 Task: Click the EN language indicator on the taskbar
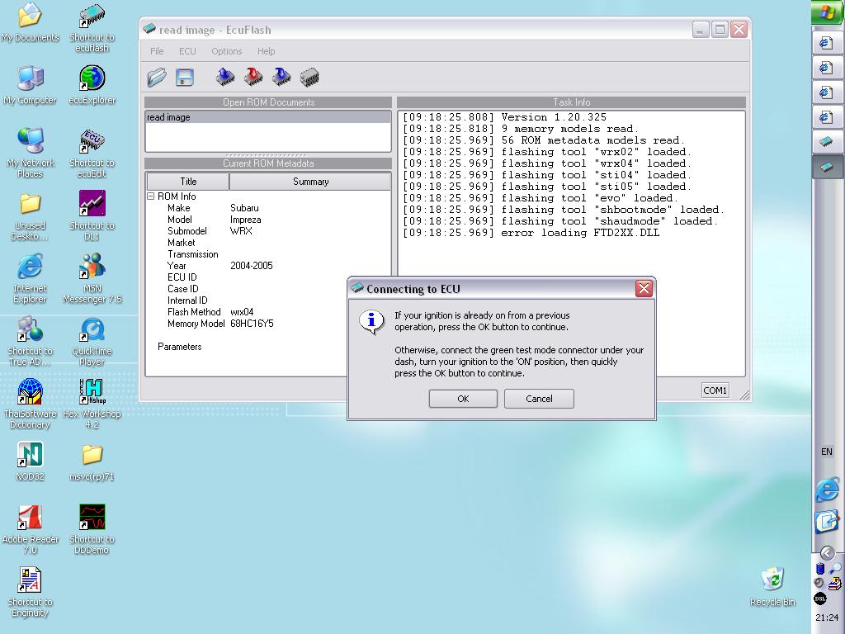[827, 452]
